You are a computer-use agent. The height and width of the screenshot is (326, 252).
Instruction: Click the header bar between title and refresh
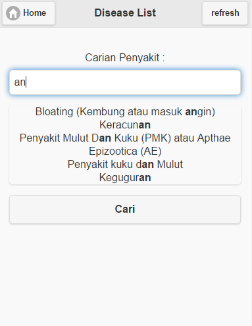tap(179, 13)
